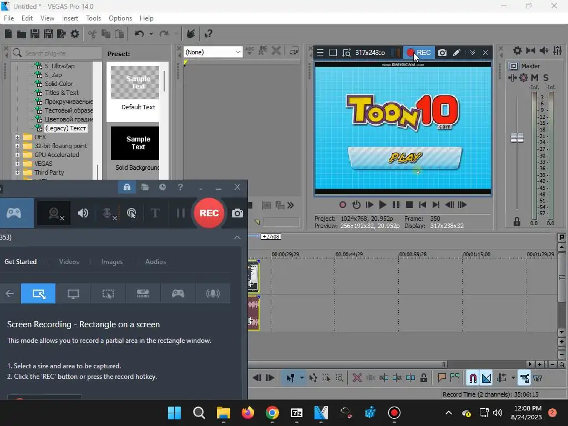Select Get Started tab in Bandicam
Viewport: 568px width, 426px height.
coord(21,262)
